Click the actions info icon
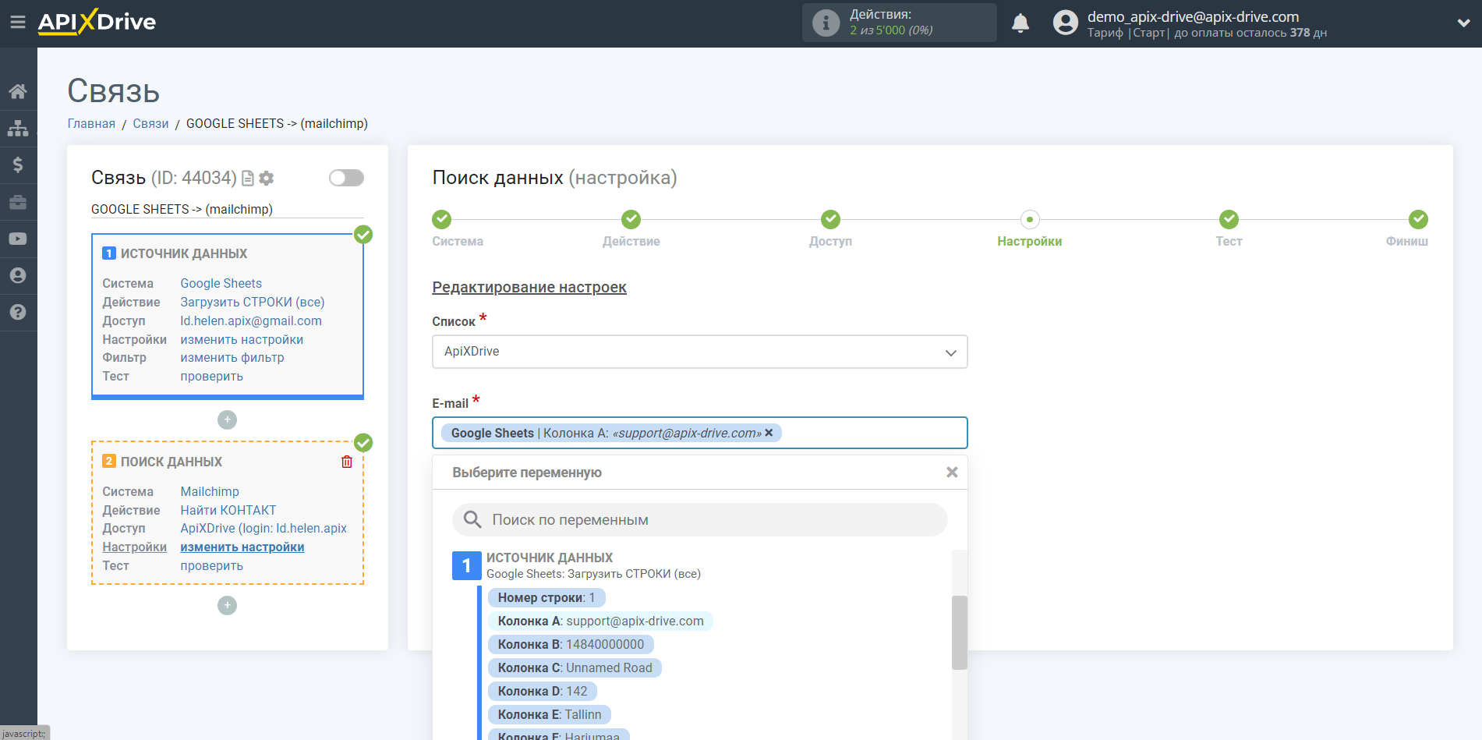Image resolution: width=1482 pixels, height=740 pixels. pyautogui.click(x=826, y=23)
